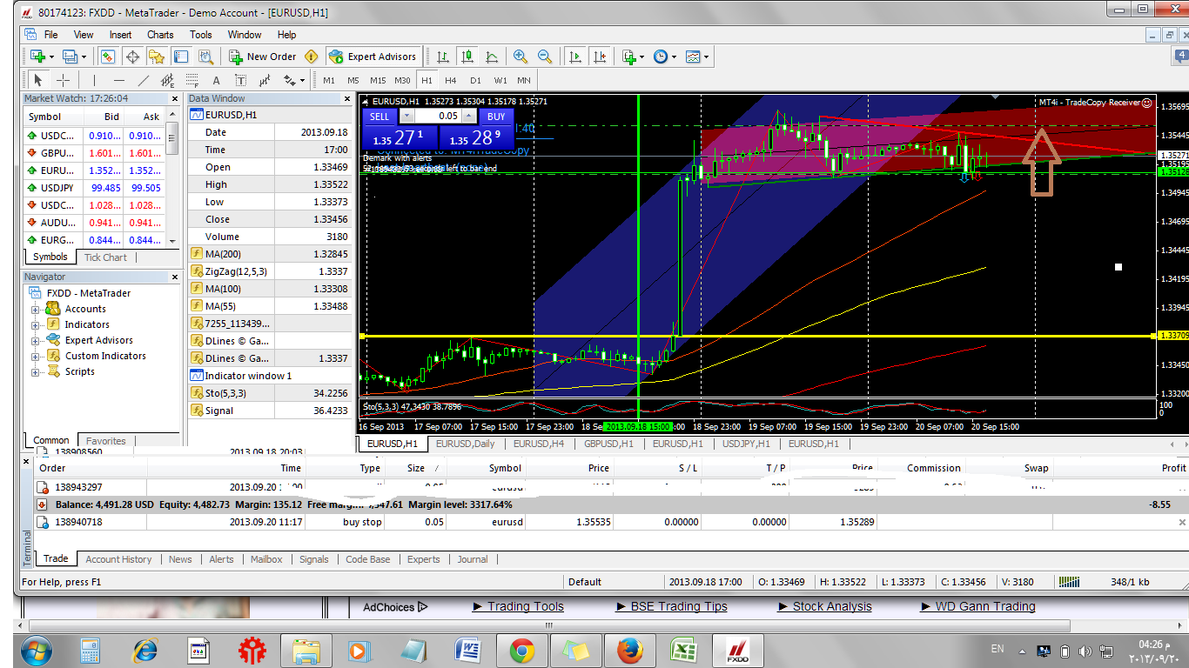The width and height of the screenshot is (1189, 668).
Task: Select the trendline tool
Action: coord(144,80)
